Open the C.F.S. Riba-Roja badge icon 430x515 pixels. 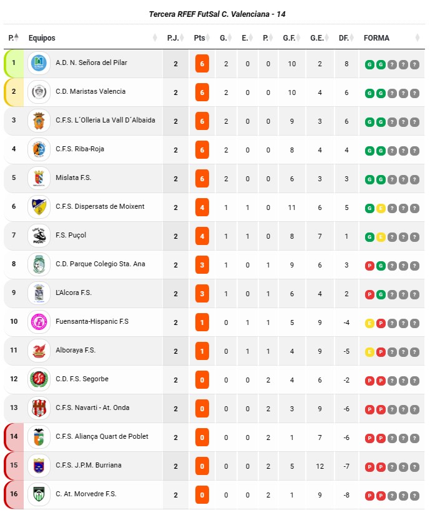pos(39,149)
